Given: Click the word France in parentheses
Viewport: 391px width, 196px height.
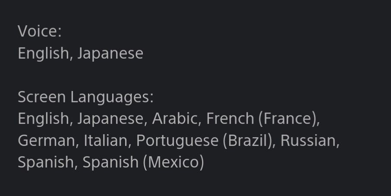Looking at the screenshot, I should [287, 119].
